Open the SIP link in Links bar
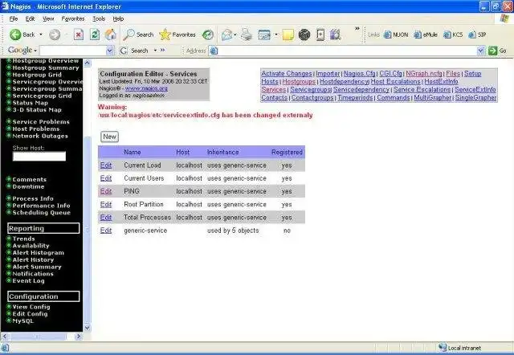Screen dimensions: 514x355 tap(477, 35)
